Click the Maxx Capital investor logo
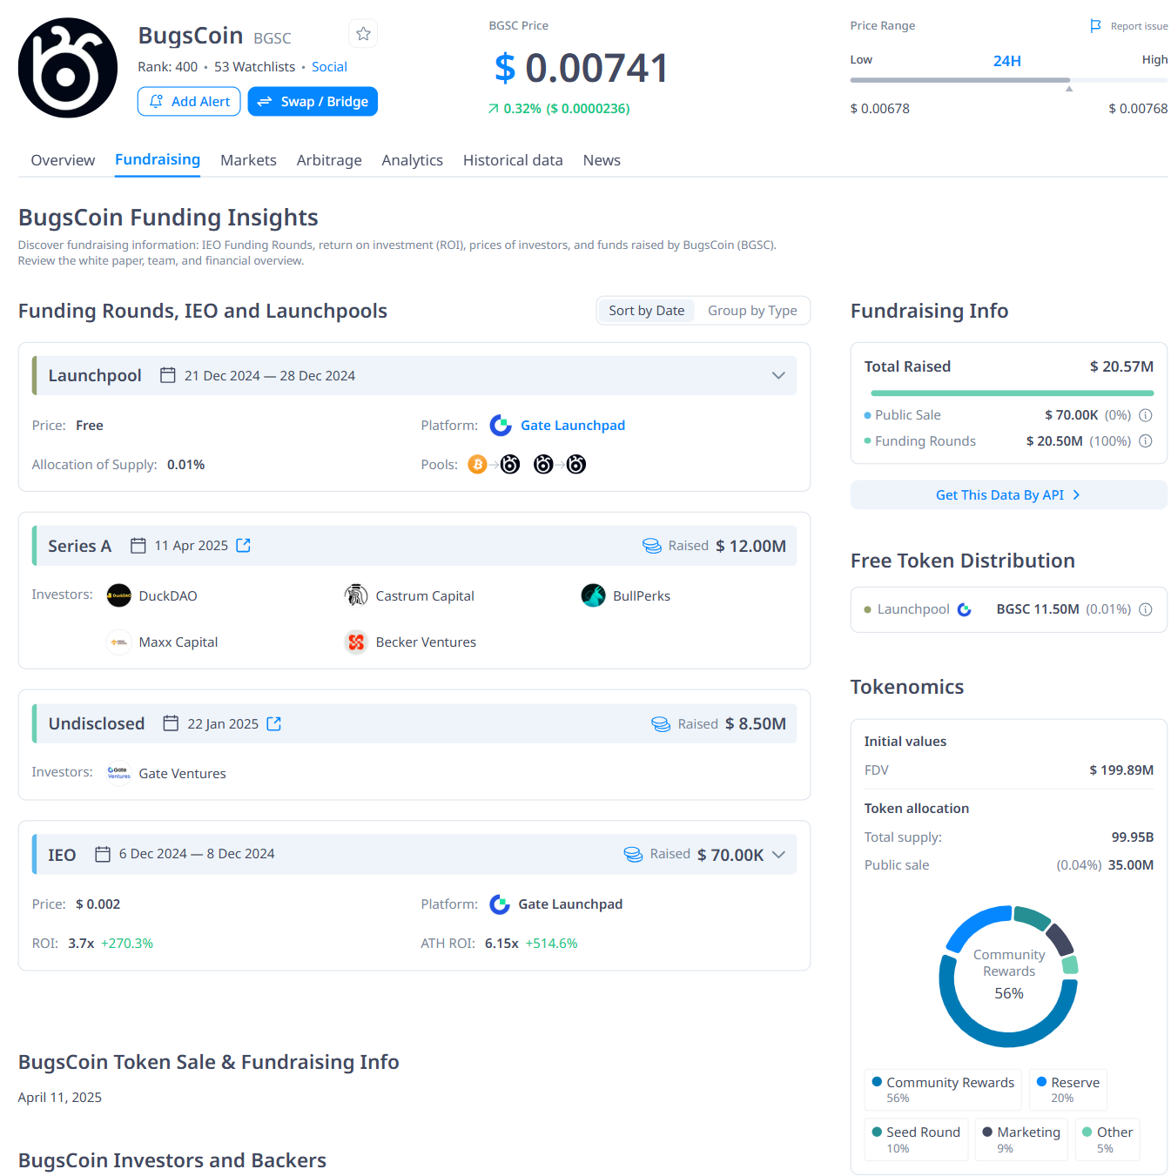The height and width of the screenshot is (1176, 1171). (x=119, y=642)
